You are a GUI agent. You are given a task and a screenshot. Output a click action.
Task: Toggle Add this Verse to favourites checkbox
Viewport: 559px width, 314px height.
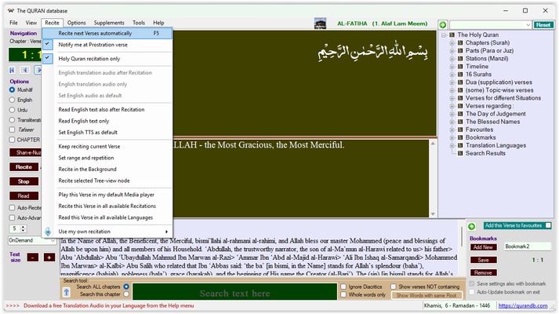tap(548, 225)
